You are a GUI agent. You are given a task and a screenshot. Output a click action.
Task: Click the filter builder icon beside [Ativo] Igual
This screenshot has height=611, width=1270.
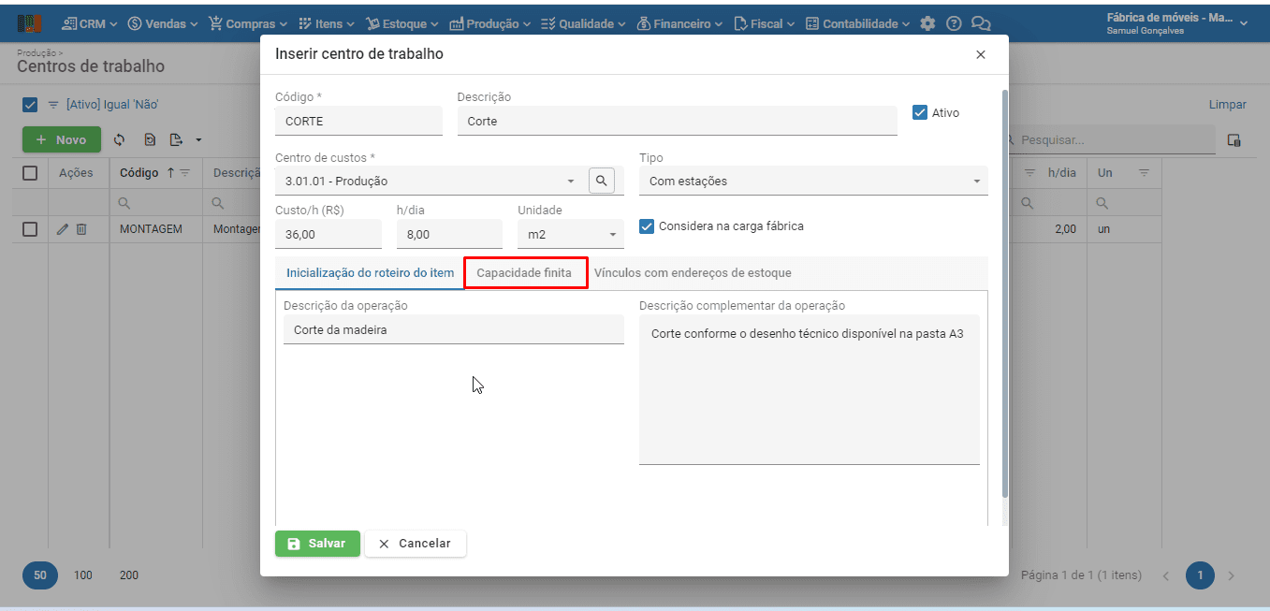pos(53,105)
